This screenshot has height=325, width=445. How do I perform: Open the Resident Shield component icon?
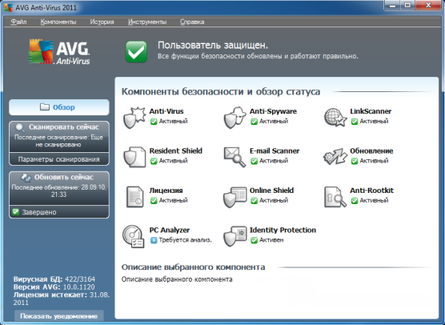point(134,157)
